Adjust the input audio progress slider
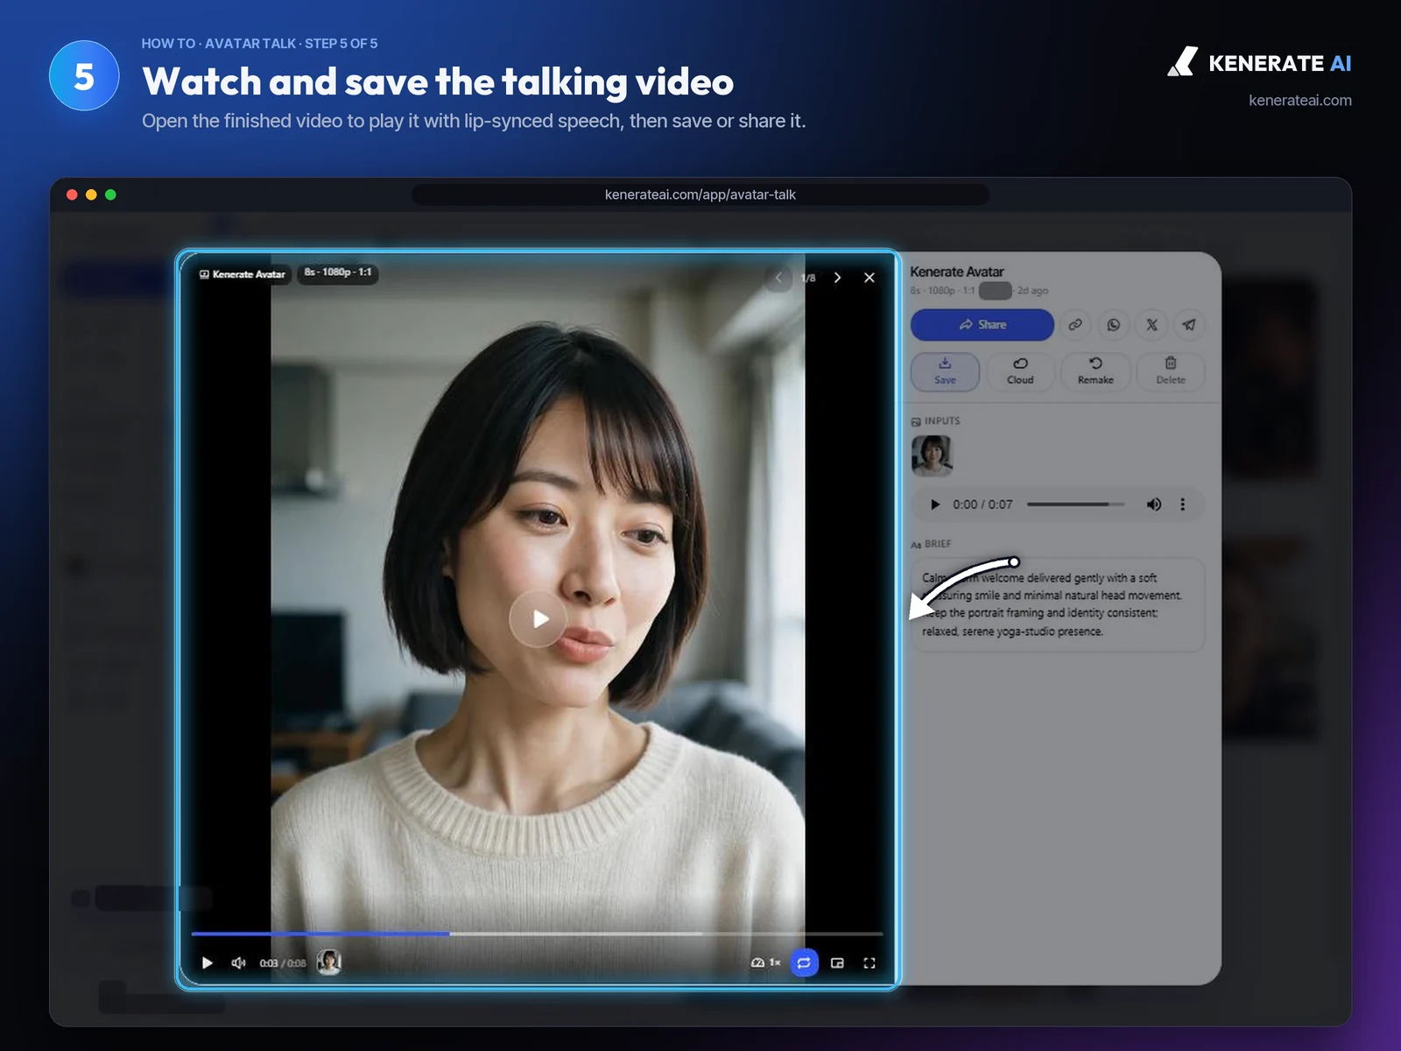The width and height of the screenshot is (1401, 1051). [x=1076, y=504]
